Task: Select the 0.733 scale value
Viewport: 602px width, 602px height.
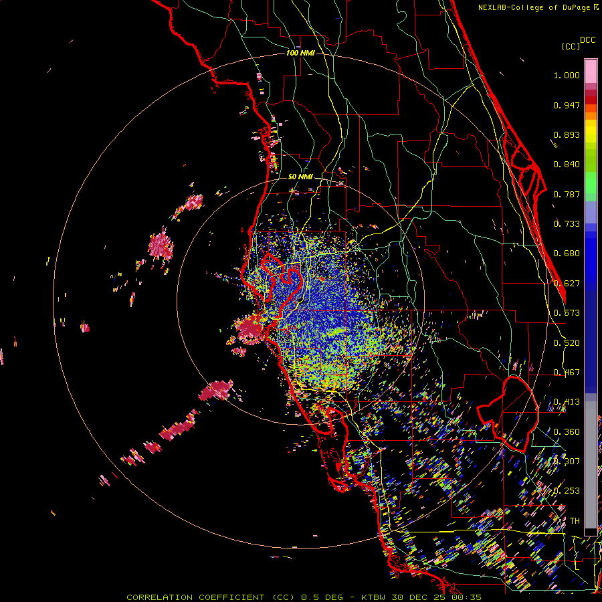Action: coord(567,224)
